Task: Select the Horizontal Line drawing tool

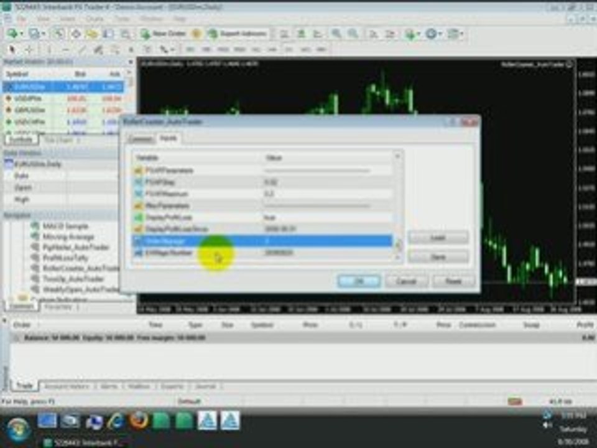Action: coord(65,50)
